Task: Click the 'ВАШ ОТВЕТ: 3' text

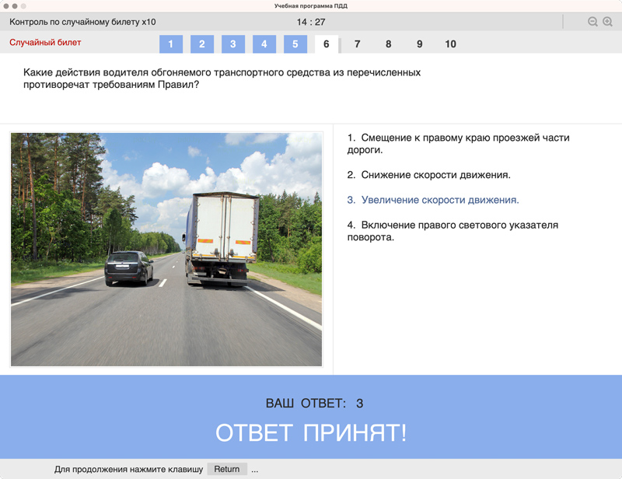Action: [314, 404]
